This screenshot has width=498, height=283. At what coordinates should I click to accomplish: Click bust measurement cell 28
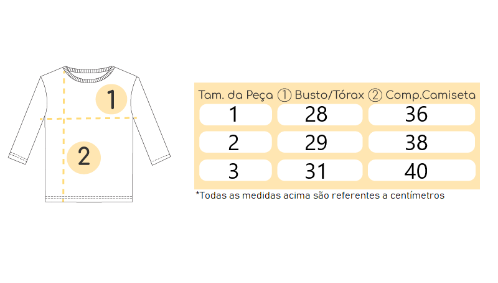320,114
